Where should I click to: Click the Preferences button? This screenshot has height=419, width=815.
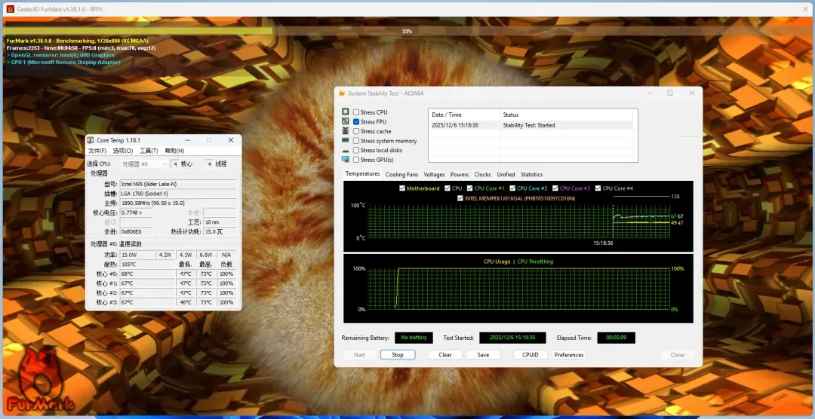tap(569, 355)
